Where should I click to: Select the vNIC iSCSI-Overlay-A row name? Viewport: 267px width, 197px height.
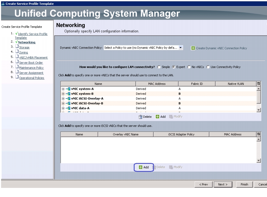(87, 98)
